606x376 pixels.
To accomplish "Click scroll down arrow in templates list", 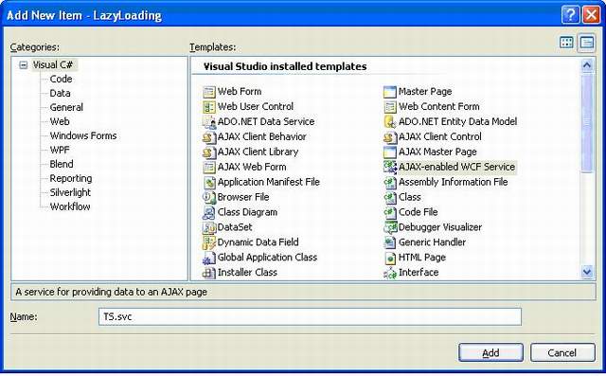I will [587, 272].
